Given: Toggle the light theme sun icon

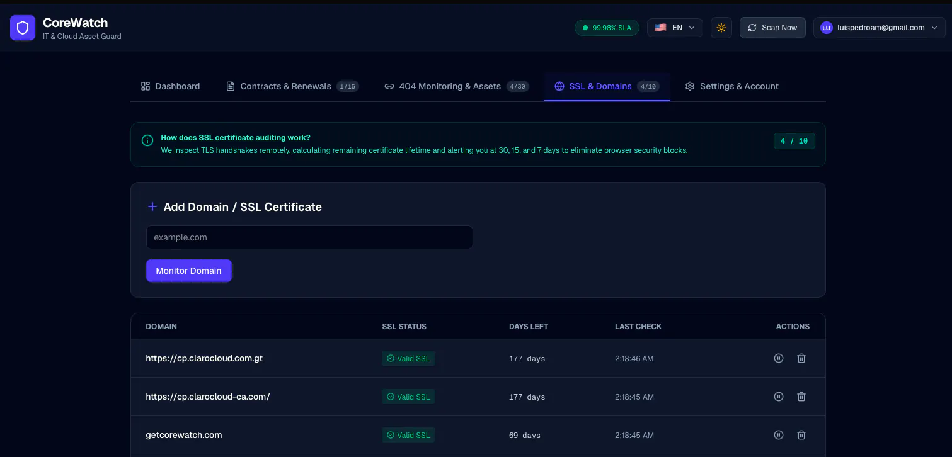Looking at the screenshot, I should pyautogui.click(x=721, y=28).
